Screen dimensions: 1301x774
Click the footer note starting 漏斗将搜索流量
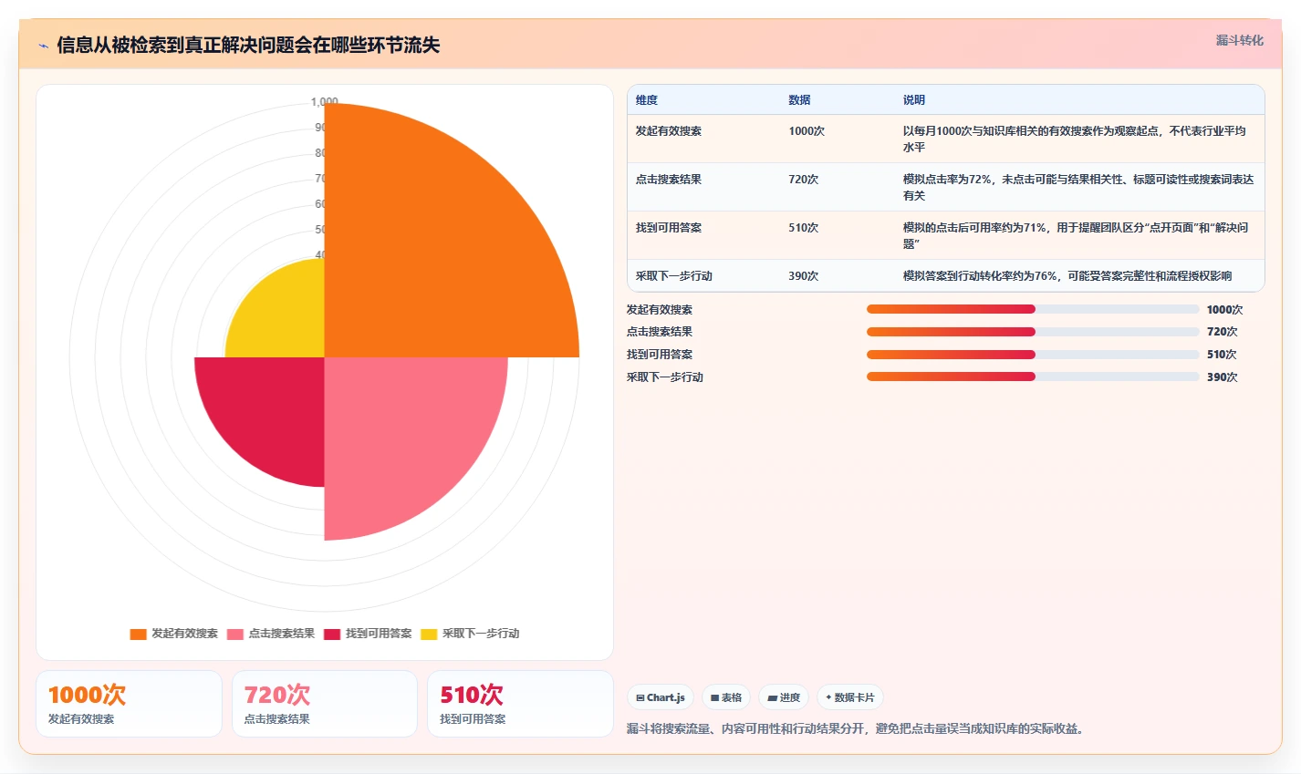(x=855, y=729)
